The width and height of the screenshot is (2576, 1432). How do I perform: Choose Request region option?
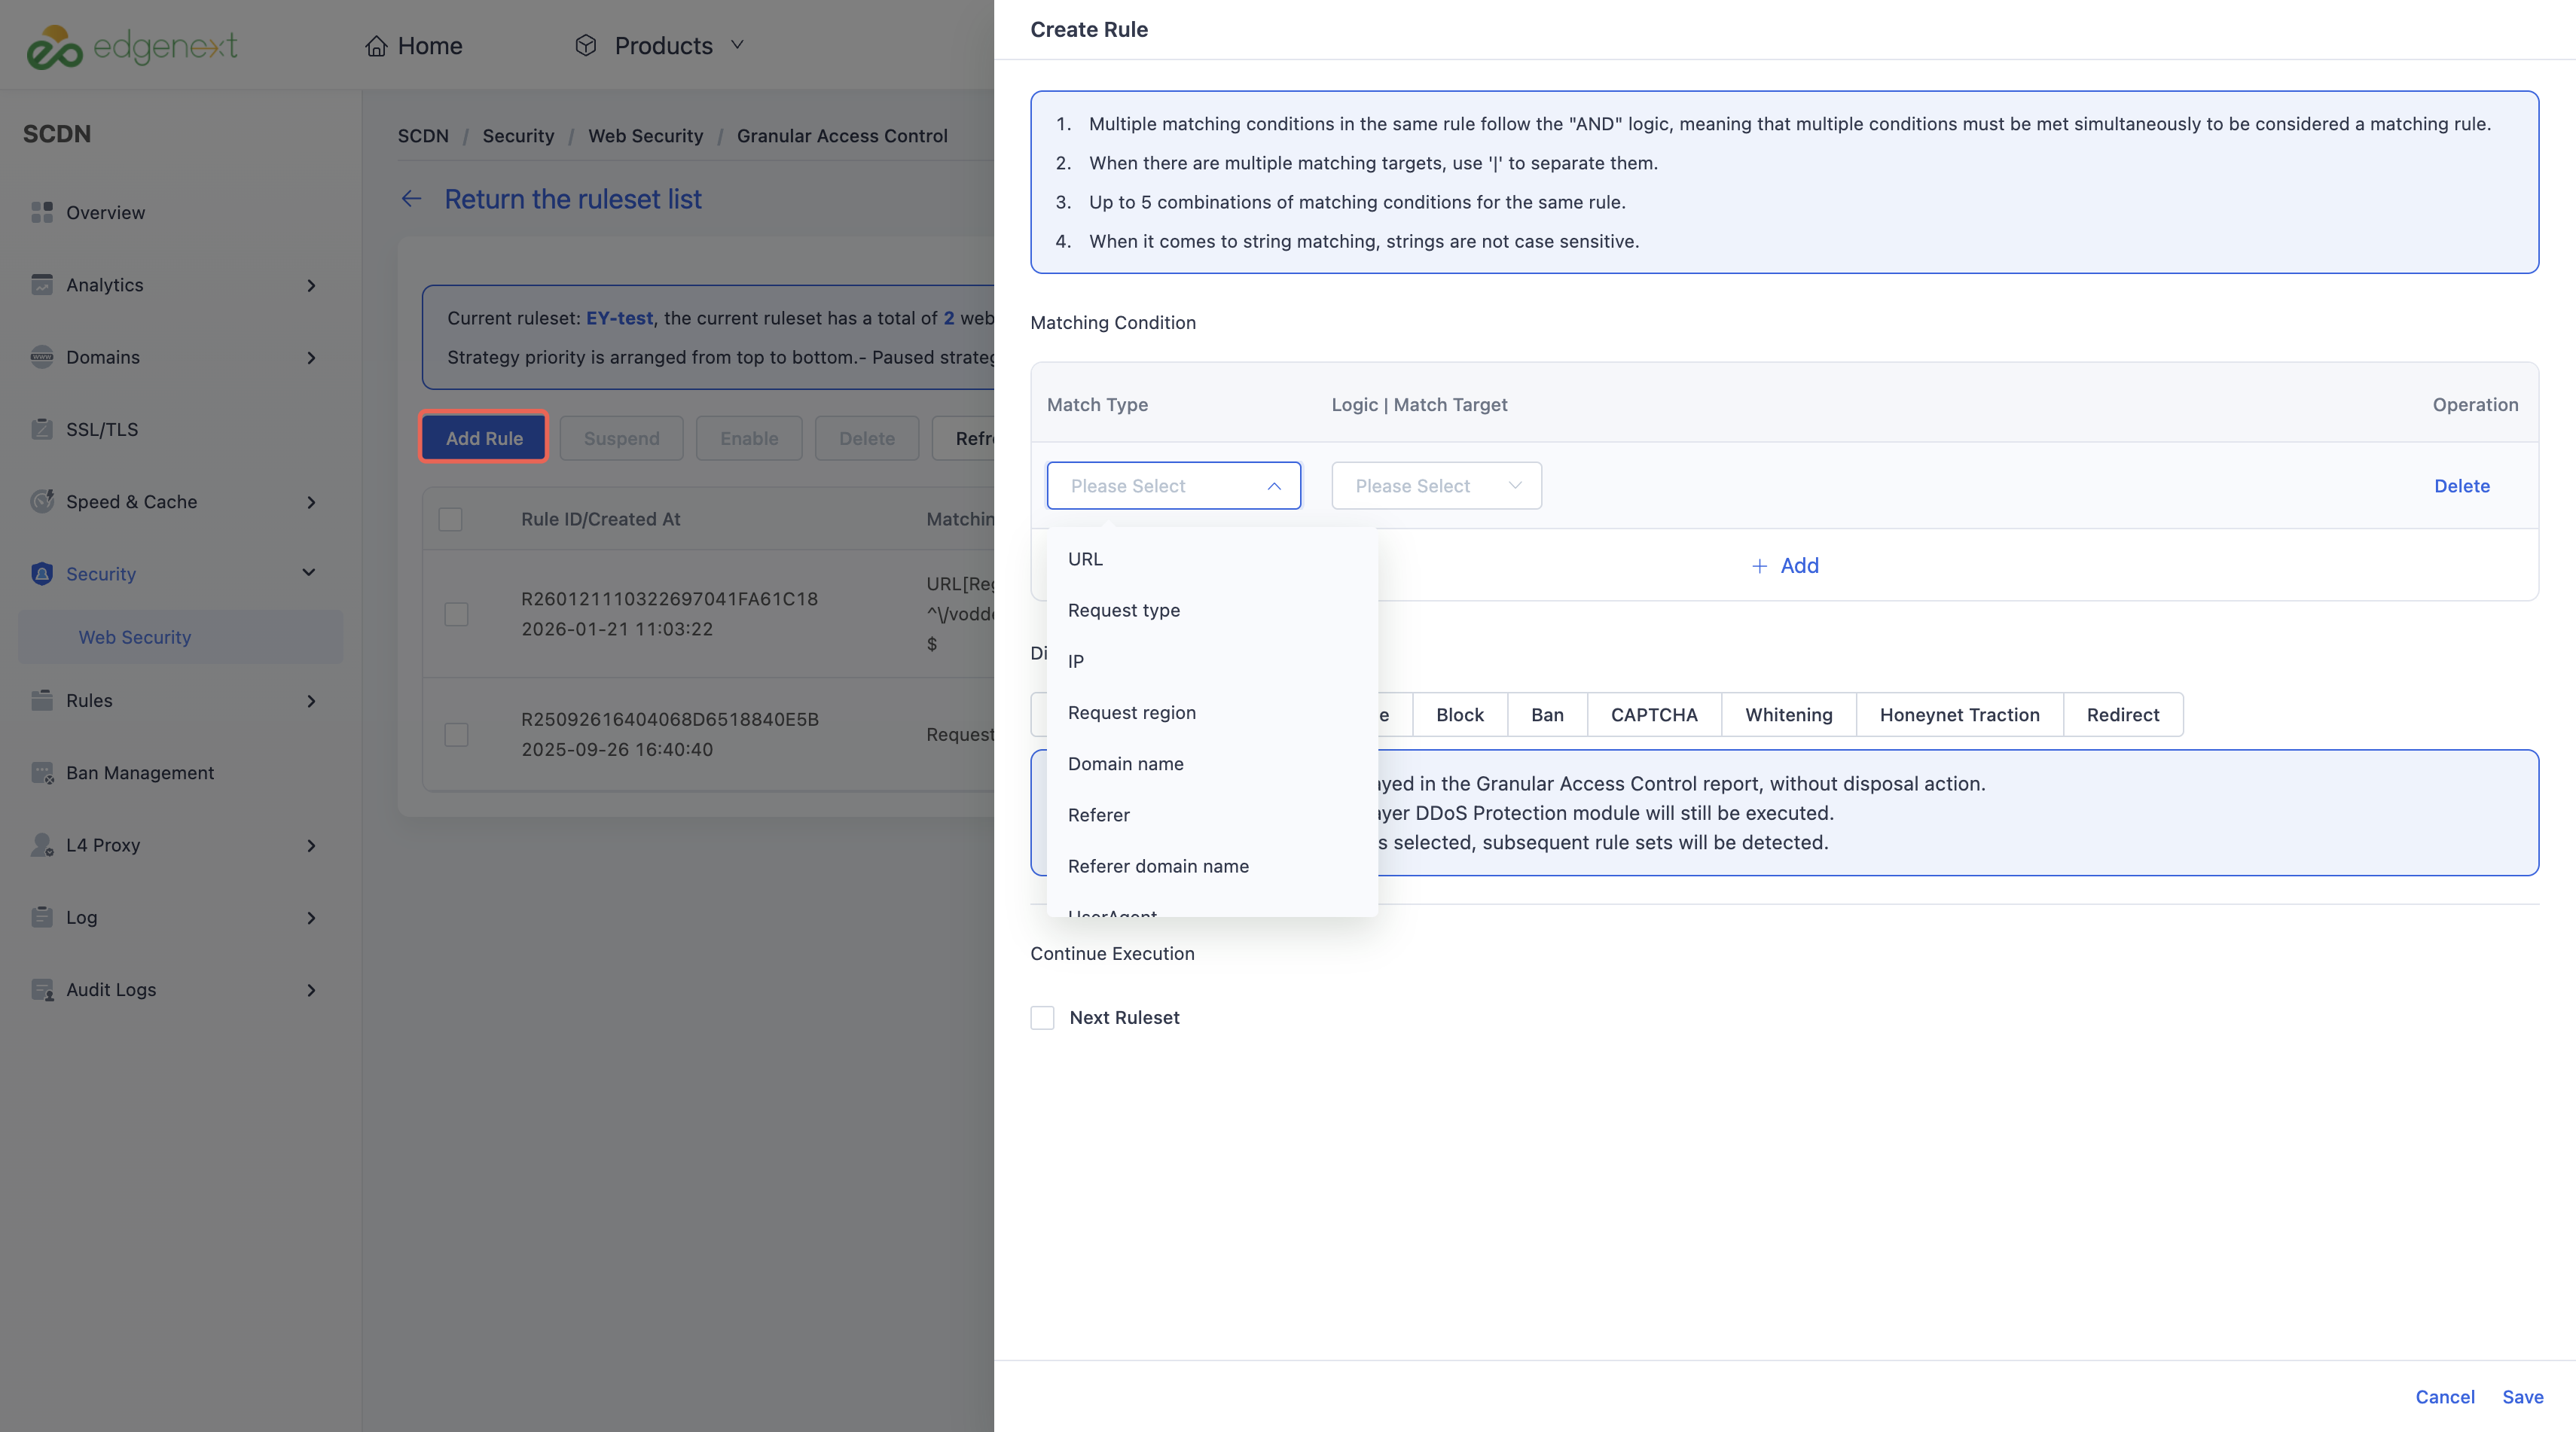[1212, 712]
